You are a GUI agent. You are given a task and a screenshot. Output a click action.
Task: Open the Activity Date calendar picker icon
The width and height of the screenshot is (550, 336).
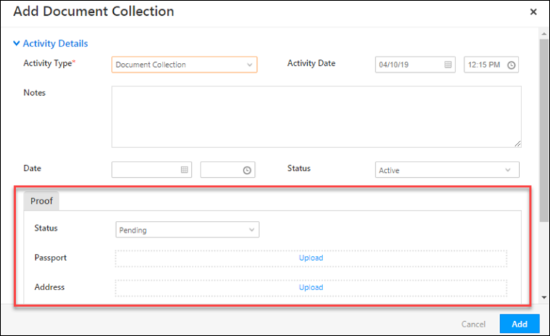(x=448, y=65)
